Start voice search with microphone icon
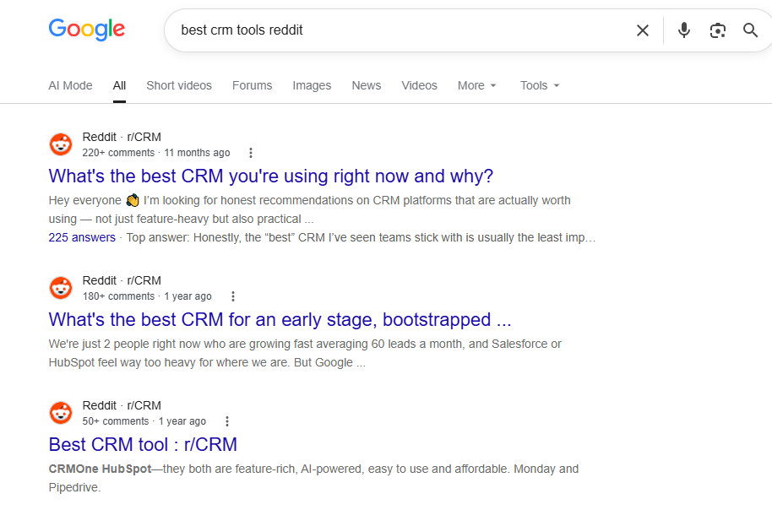The image size is (772, 510). pyautogui.click(x=683, y=30)
